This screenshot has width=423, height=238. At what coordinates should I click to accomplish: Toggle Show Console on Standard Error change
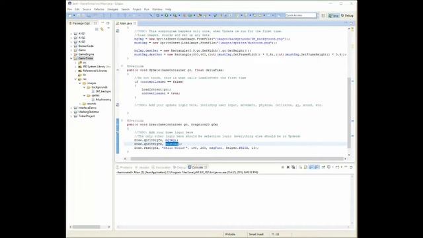click(317, 167)
